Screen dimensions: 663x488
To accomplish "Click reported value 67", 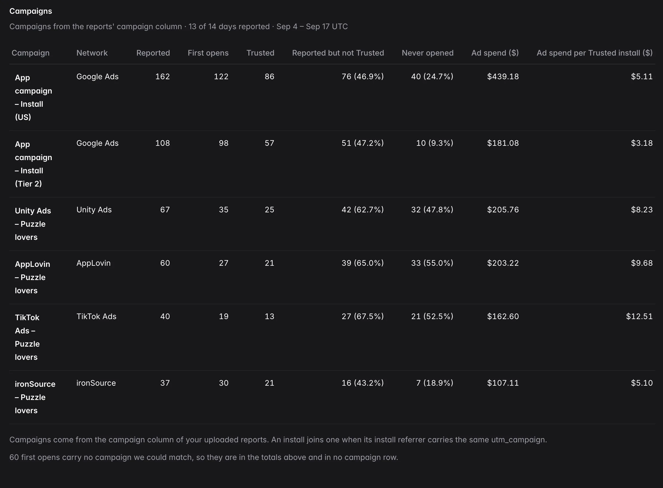I will click(165, 210).
